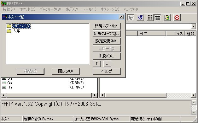This screenshot has height=123, width=198.
Task: Click log pane scrollbar down arrow
Action: click(x=194, y=112)
